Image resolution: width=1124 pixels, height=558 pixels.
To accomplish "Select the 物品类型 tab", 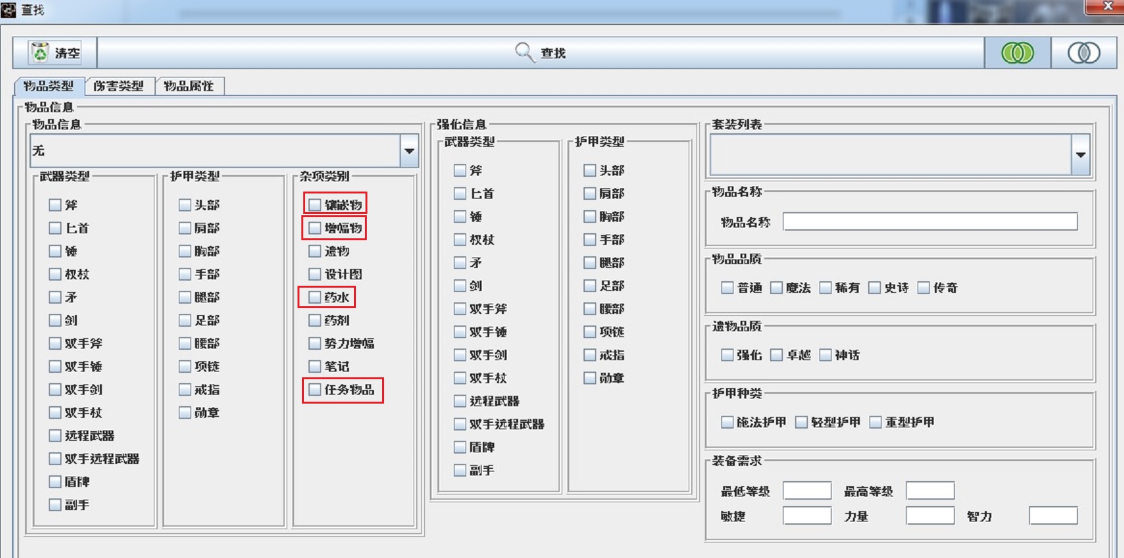I will (49, 86).
